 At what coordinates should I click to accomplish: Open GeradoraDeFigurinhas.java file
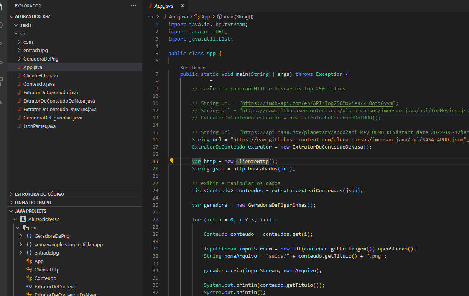click(x=75, y=118)
